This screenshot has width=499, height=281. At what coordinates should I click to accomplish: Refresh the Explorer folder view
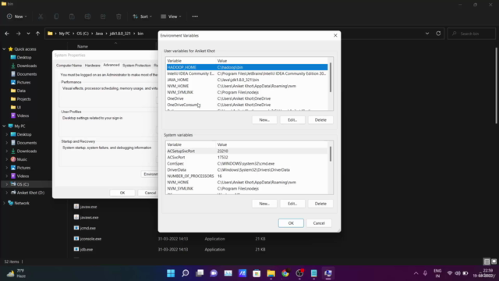(x=438, y=34)
